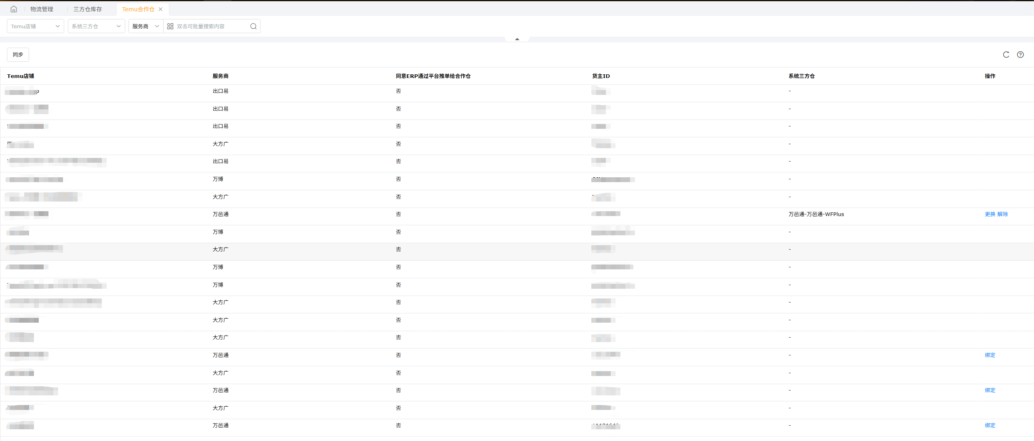Open the help question mark icon
This screenshot has width=1034, height=441.
1020,55
